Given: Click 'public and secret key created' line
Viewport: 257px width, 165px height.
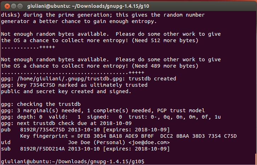Looking at the screenshot, I should click(66, 91).
